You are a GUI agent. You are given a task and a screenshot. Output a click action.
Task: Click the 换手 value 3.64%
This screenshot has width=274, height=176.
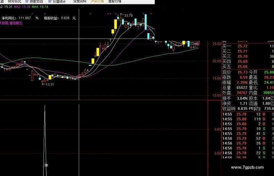pyautogui.click(x=242, y=98)
